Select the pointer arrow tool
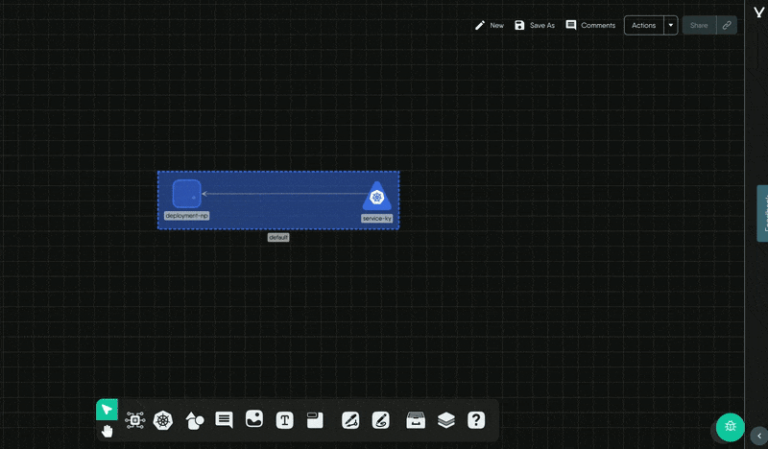The height and width of the screenshot is (449, 768). 107,410
